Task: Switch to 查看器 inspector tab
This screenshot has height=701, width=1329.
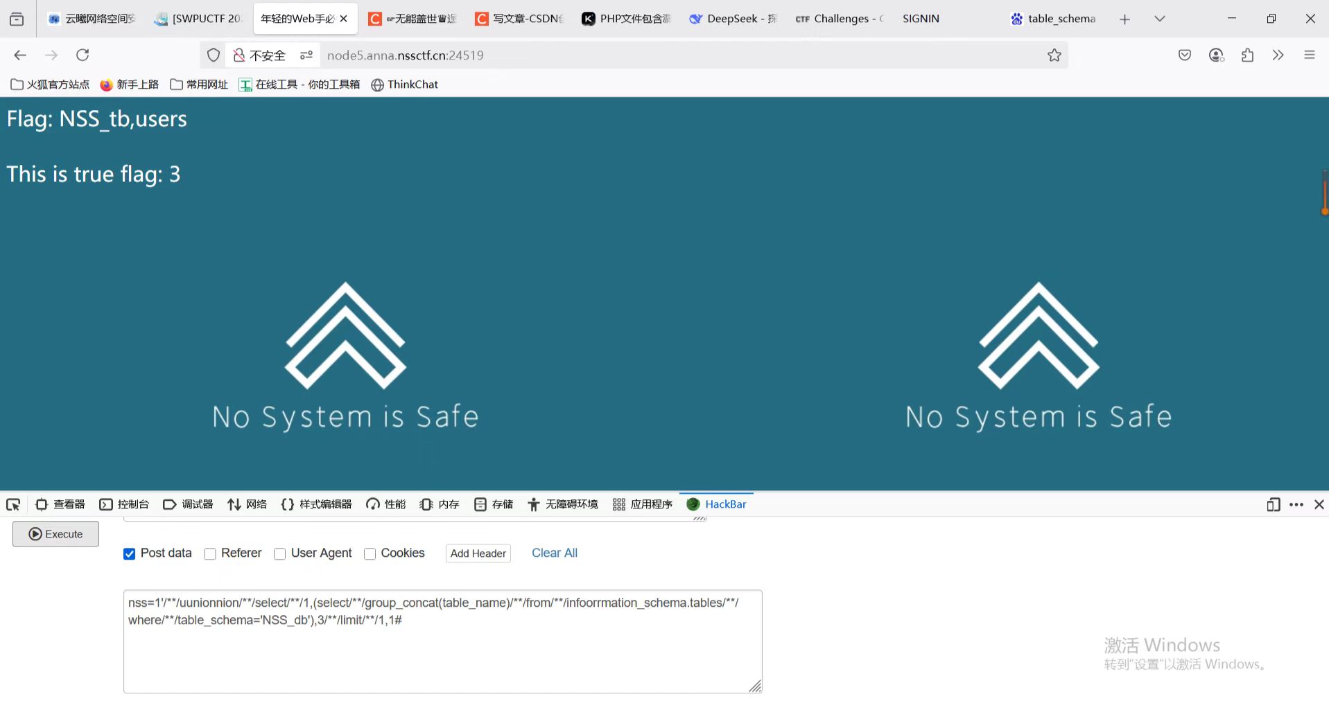Action: click(x=60, y=504)
